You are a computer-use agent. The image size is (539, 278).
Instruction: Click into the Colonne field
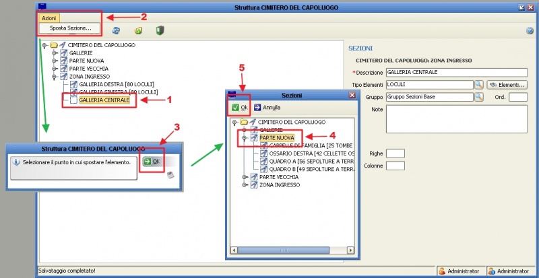(x=395, y=166)
